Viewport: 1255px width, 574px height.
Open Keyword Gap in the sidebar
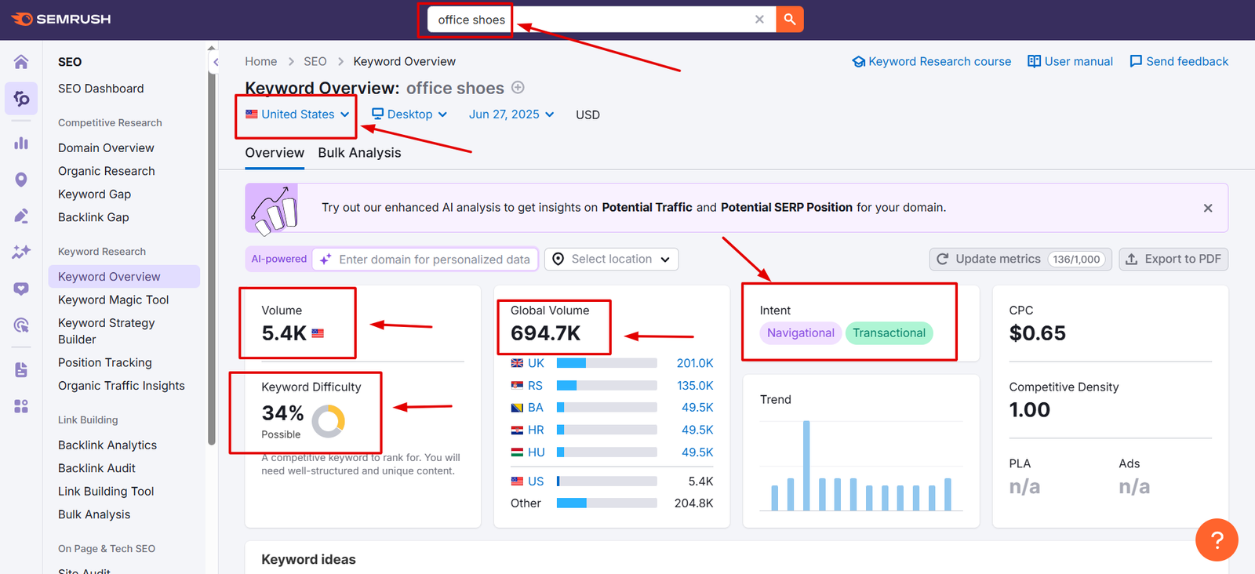(x=94, y=194)
